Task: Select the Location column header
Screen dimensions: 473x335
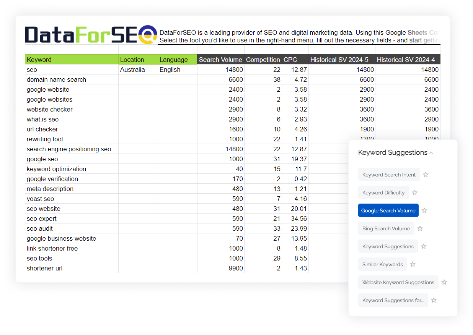Action: [x=138, y=60]
